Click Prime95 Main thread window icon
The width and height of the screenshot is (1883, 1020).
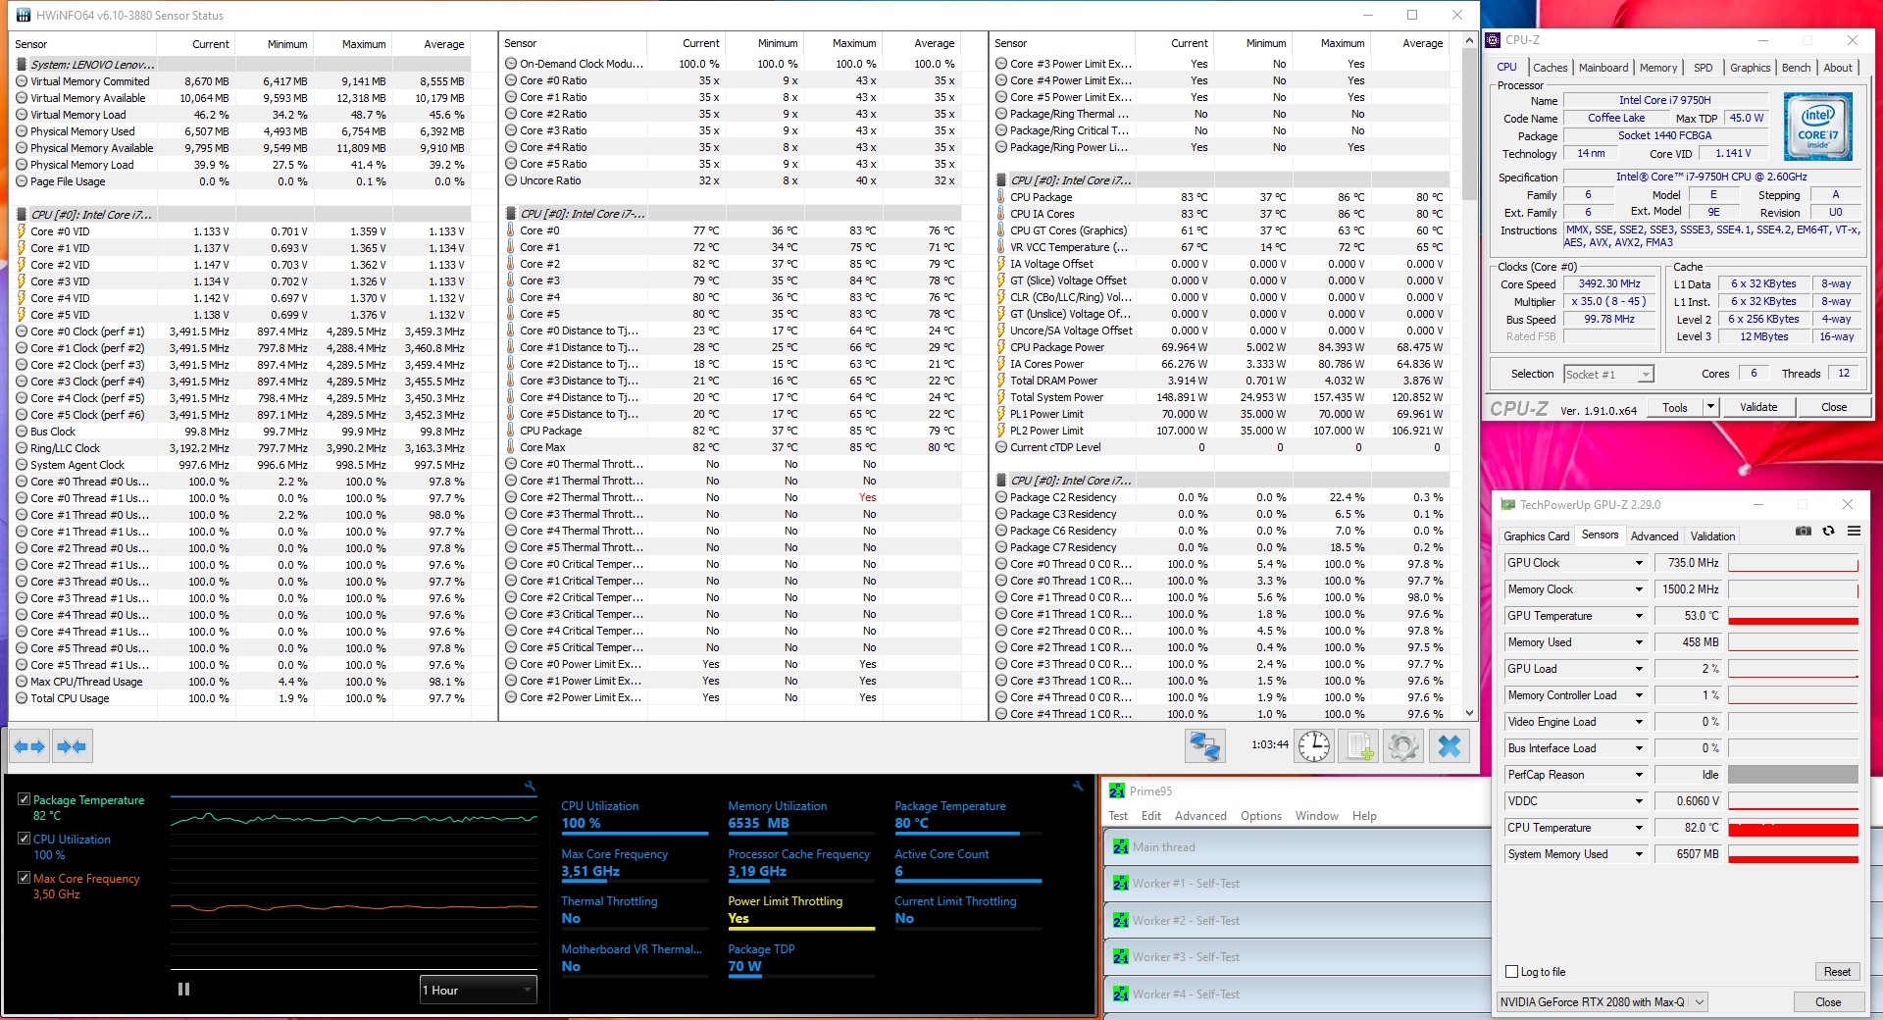1120,847
